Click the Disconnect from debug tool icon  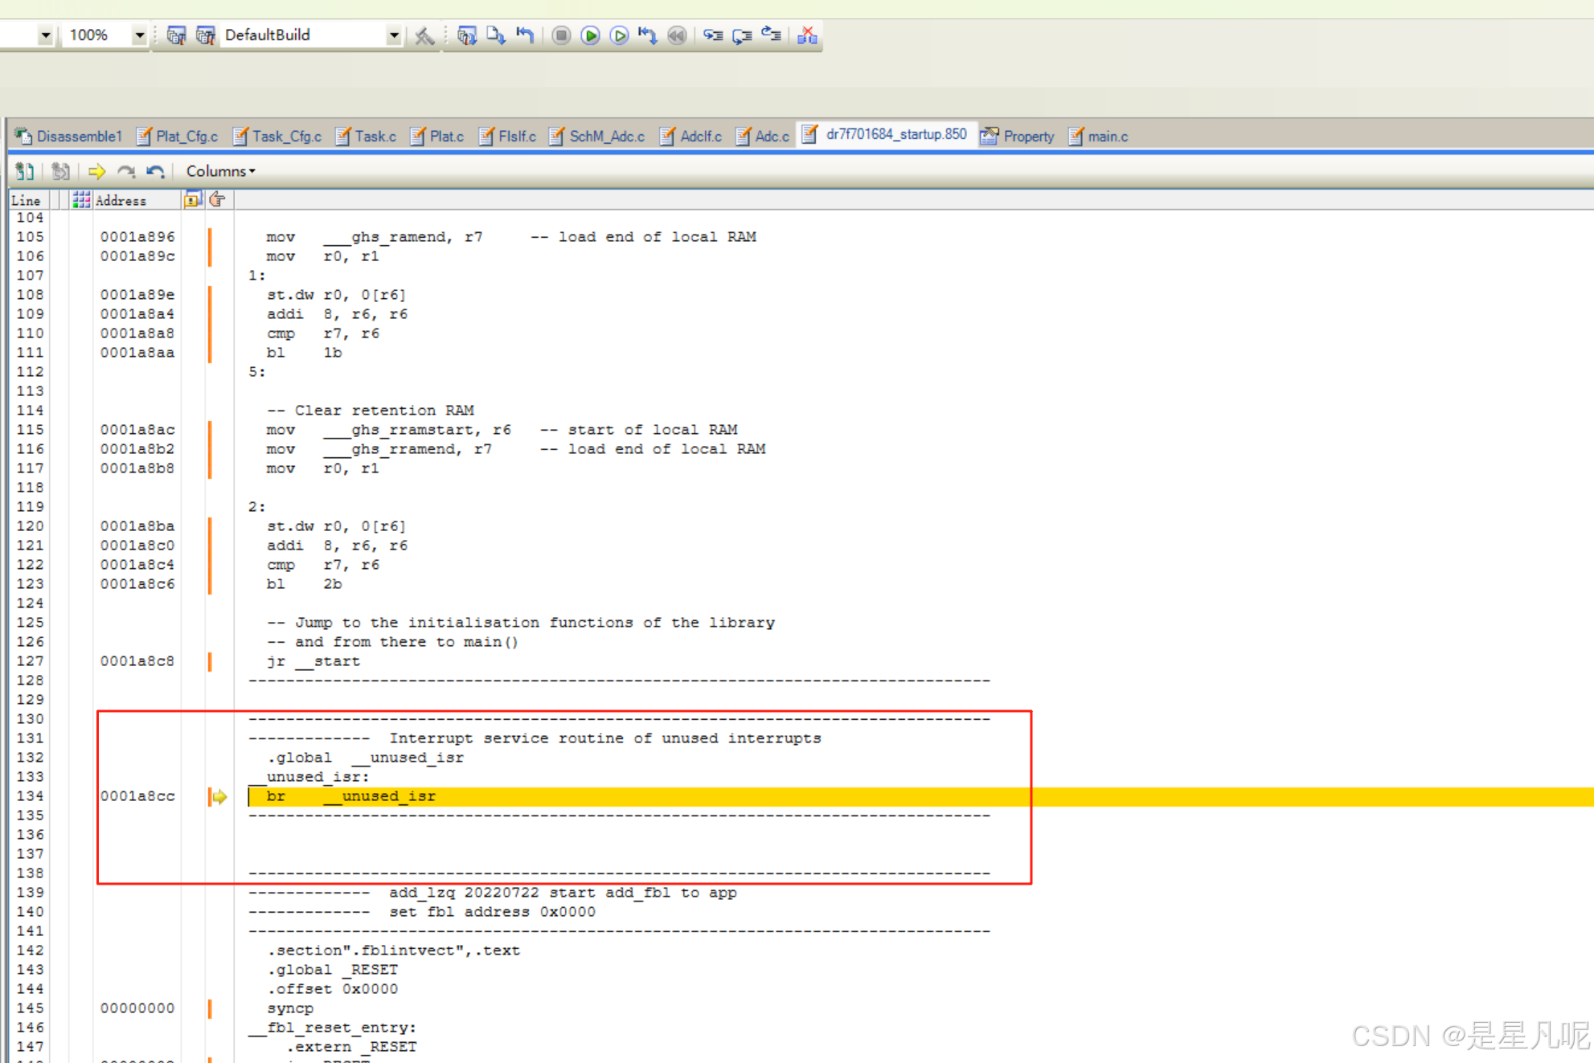point(807,35)
